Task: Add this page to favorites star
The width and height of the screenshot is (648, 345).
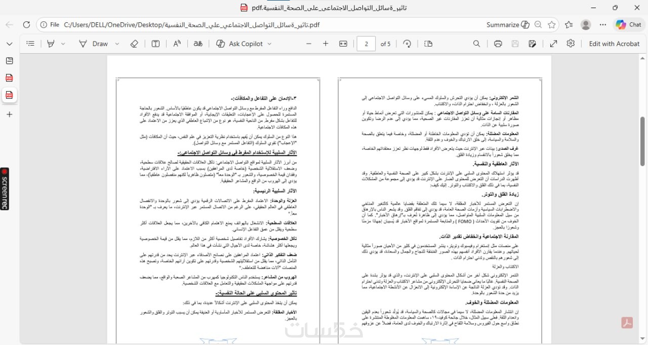Action: point(552,24)
